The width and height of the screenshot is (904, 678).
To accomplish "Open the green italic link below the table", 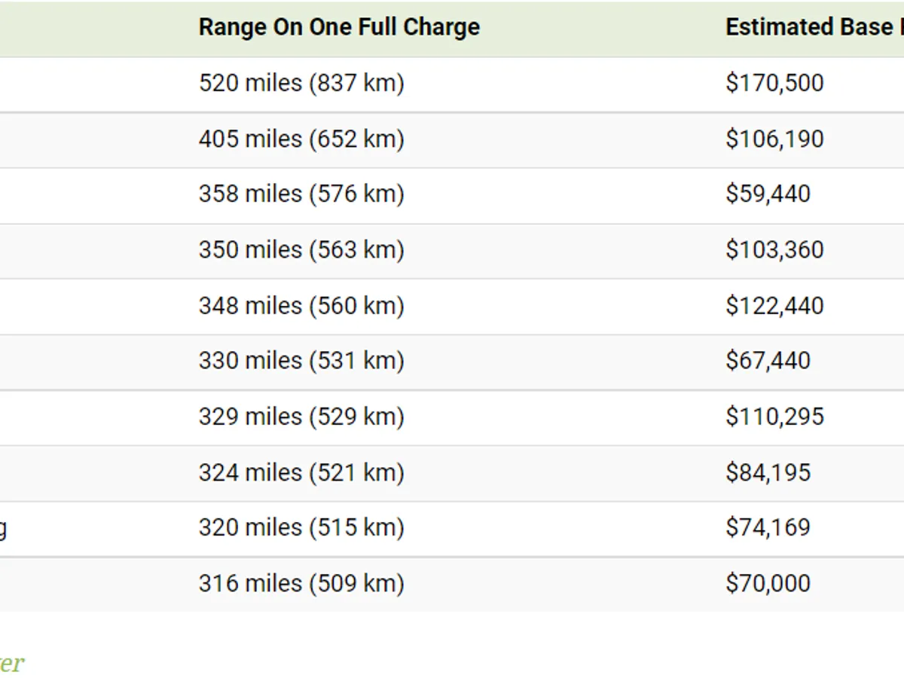I will pyautogui.click(x=11, y=663).
